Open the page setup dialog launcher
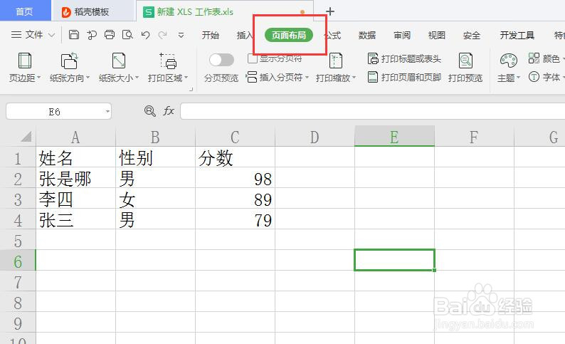Image resolution: width=565 pixels, height=344 pixels. click(191, 89)
